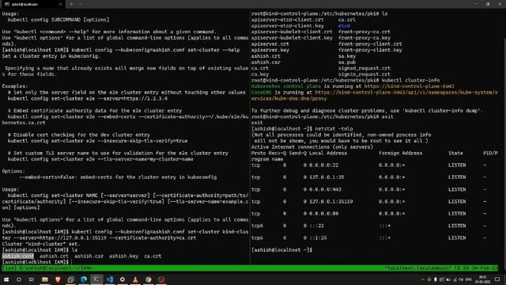Open Visual Studio Code from taskbar
The width and height of the screenshot is (506, 285).
point(109,279)
